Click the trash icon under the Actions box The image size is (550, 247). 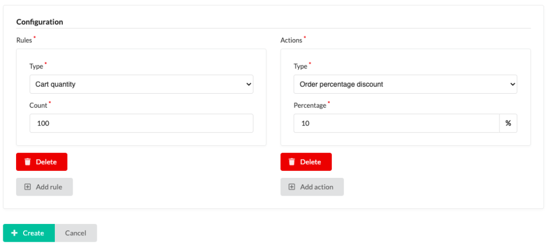(x=292, y=162)
